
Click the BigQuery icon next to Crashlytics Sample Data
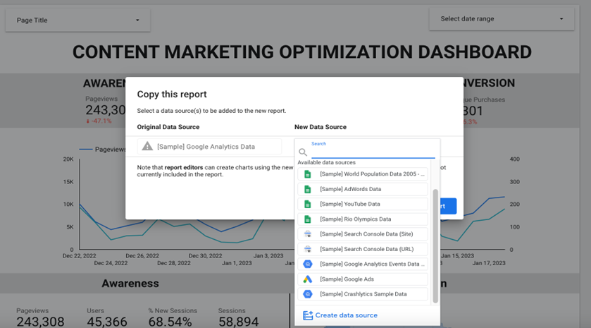click(308, 294)
